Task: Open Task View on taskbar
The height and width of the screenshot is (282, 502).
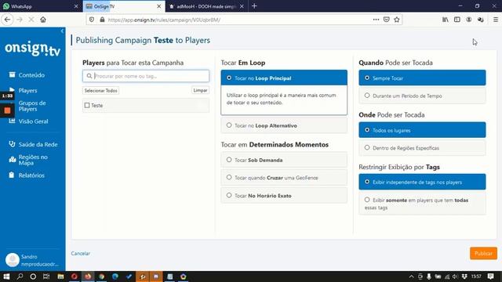Action: (x=46, y=277)
